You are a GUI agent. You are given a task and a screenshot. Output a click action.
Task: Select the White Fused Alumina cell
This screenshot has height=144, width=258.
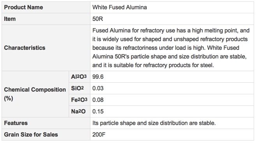point(172,7)
